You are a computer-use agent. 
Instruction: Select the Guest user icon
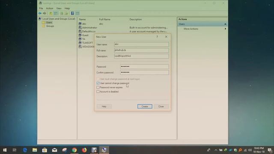(x=80, y=35)
